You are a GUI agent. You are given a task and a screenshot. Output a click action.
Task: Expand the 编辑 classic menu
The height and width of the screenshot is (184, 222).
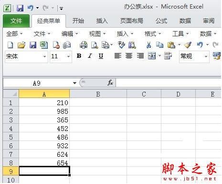click(x=70, y=34)
